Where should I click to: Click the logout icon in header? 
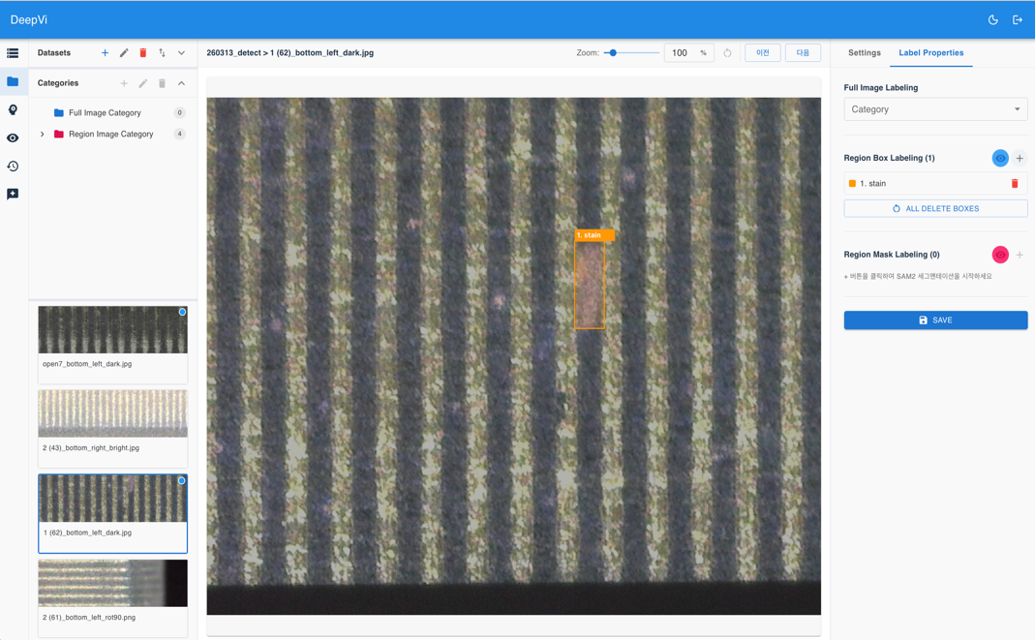click(x=1017, y=19)
